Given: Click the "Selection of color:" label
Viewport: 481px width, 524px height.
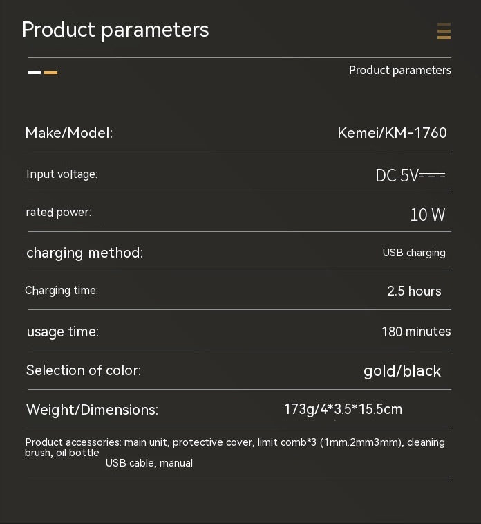Looking at the screenshot, I should (84, 370).
